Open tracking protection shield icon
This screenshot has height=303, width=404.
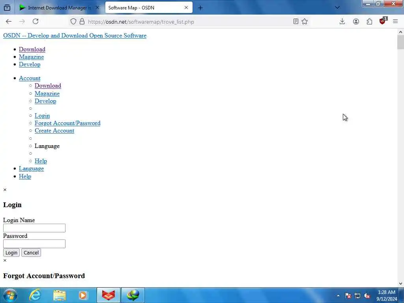coord(73,22)
